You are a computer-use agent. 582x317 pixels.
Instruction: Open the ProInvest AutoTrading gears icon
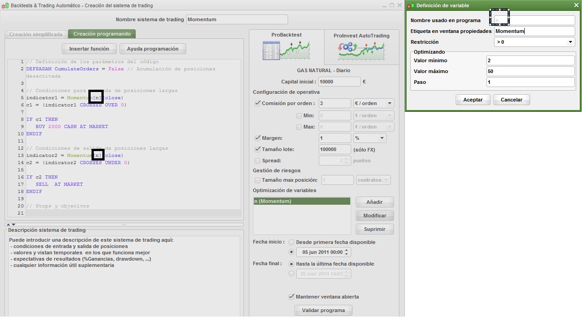pos(361,51)
